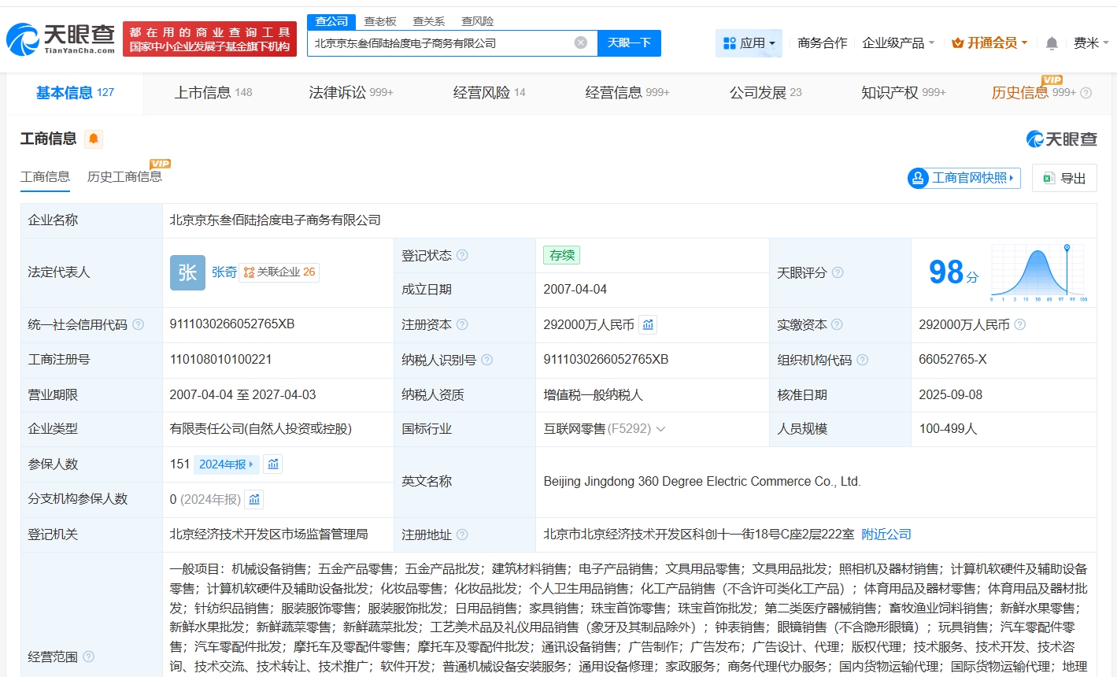Click the 天眼一下 search button
The width and height of the screenshot is (1117, 677).
[x=629, y=43]
